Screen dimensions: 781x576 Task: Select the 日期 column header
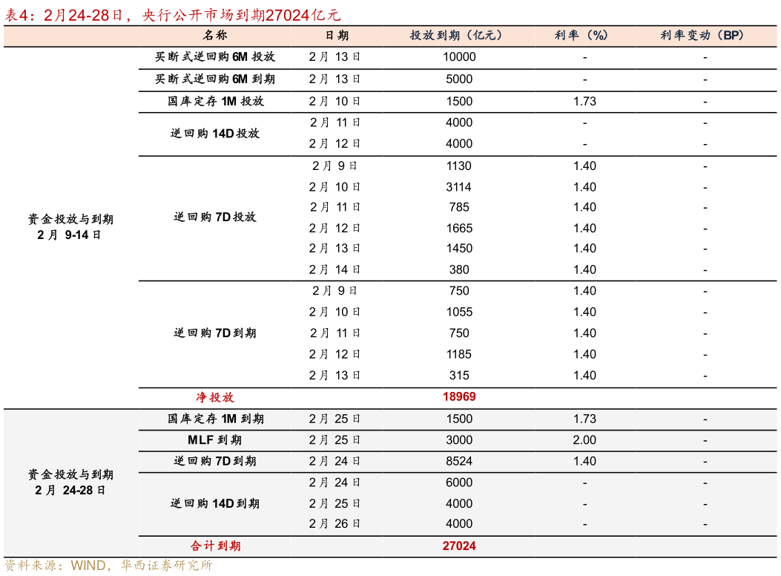tap(337, 36)
